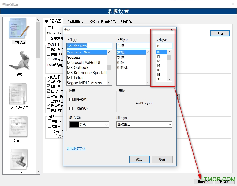The width and height of the screenshot is (237, 186).
Task: Select Microsoft YaHei UI font
Action: click(x=87, y=63)
